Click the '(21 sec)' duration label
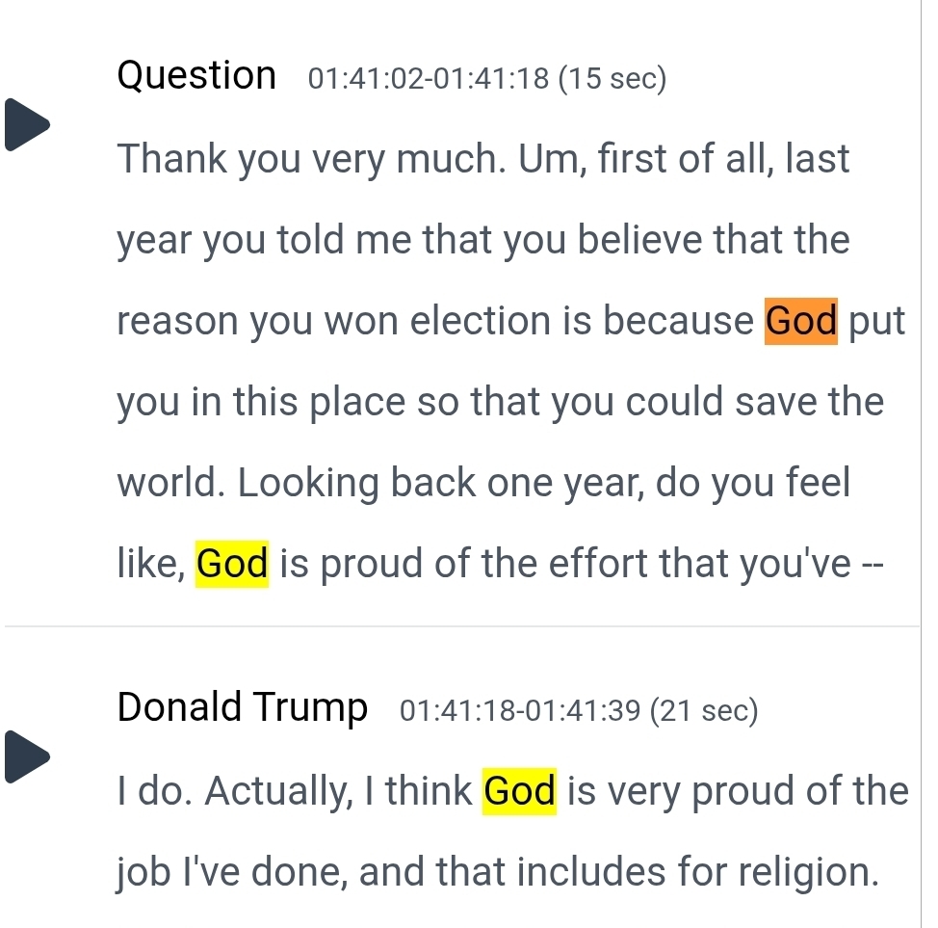Screen dimensions: 938x928 [x=704, y=712]
